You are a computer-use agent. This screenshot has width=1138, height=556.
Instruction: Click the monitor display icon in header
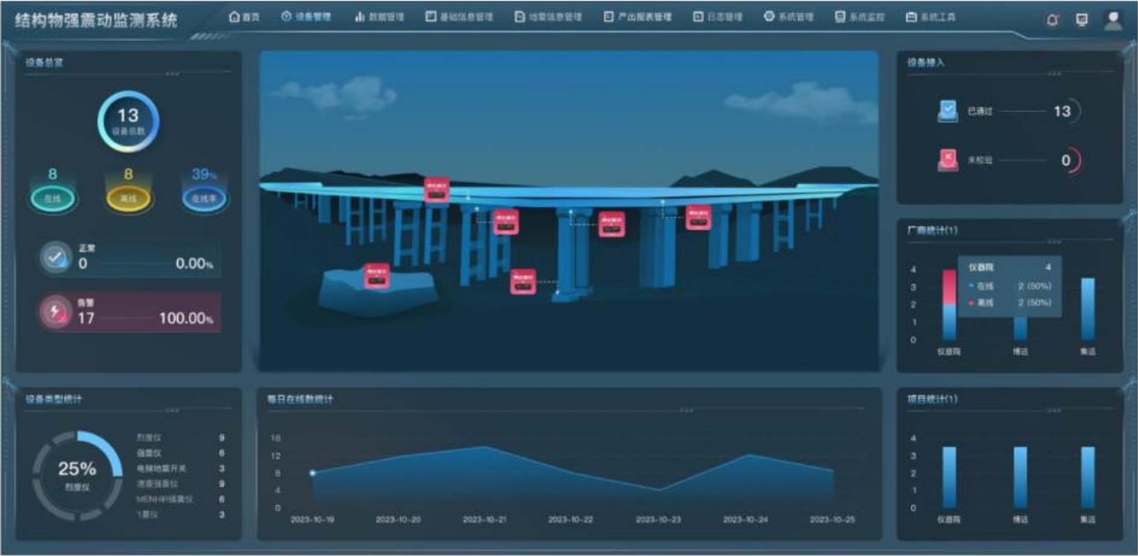1082,19
